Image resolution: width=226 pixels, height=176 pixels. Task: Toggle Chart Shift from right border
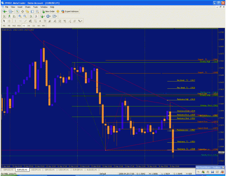[x=36, y=16]
